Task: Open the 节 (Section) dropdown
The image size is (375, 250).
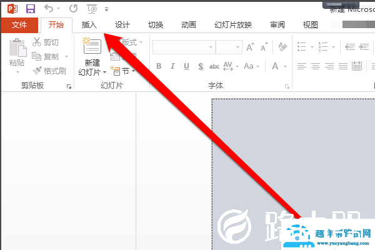Action: point(123,71)
